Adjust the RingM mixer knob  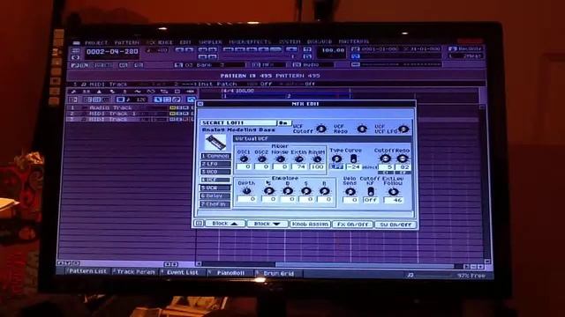click(317, 158)
